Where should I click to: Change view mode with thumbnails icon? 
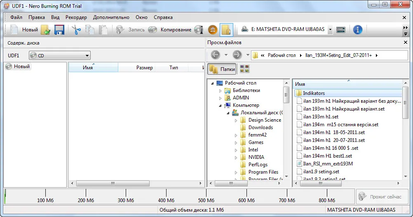pyautogui.click(x=244, y=69)
